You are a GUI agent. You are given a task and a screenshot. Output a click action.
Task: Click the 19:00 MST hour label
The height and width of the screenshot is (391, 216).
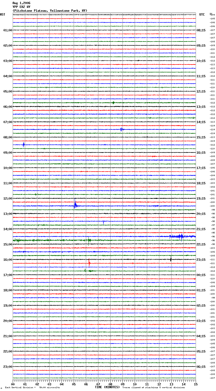coord(8,306)
